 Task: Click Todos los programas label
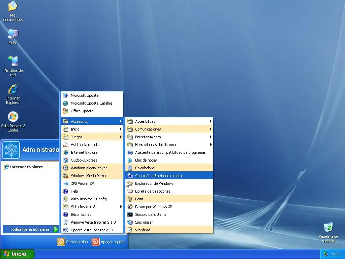[30, 229]
